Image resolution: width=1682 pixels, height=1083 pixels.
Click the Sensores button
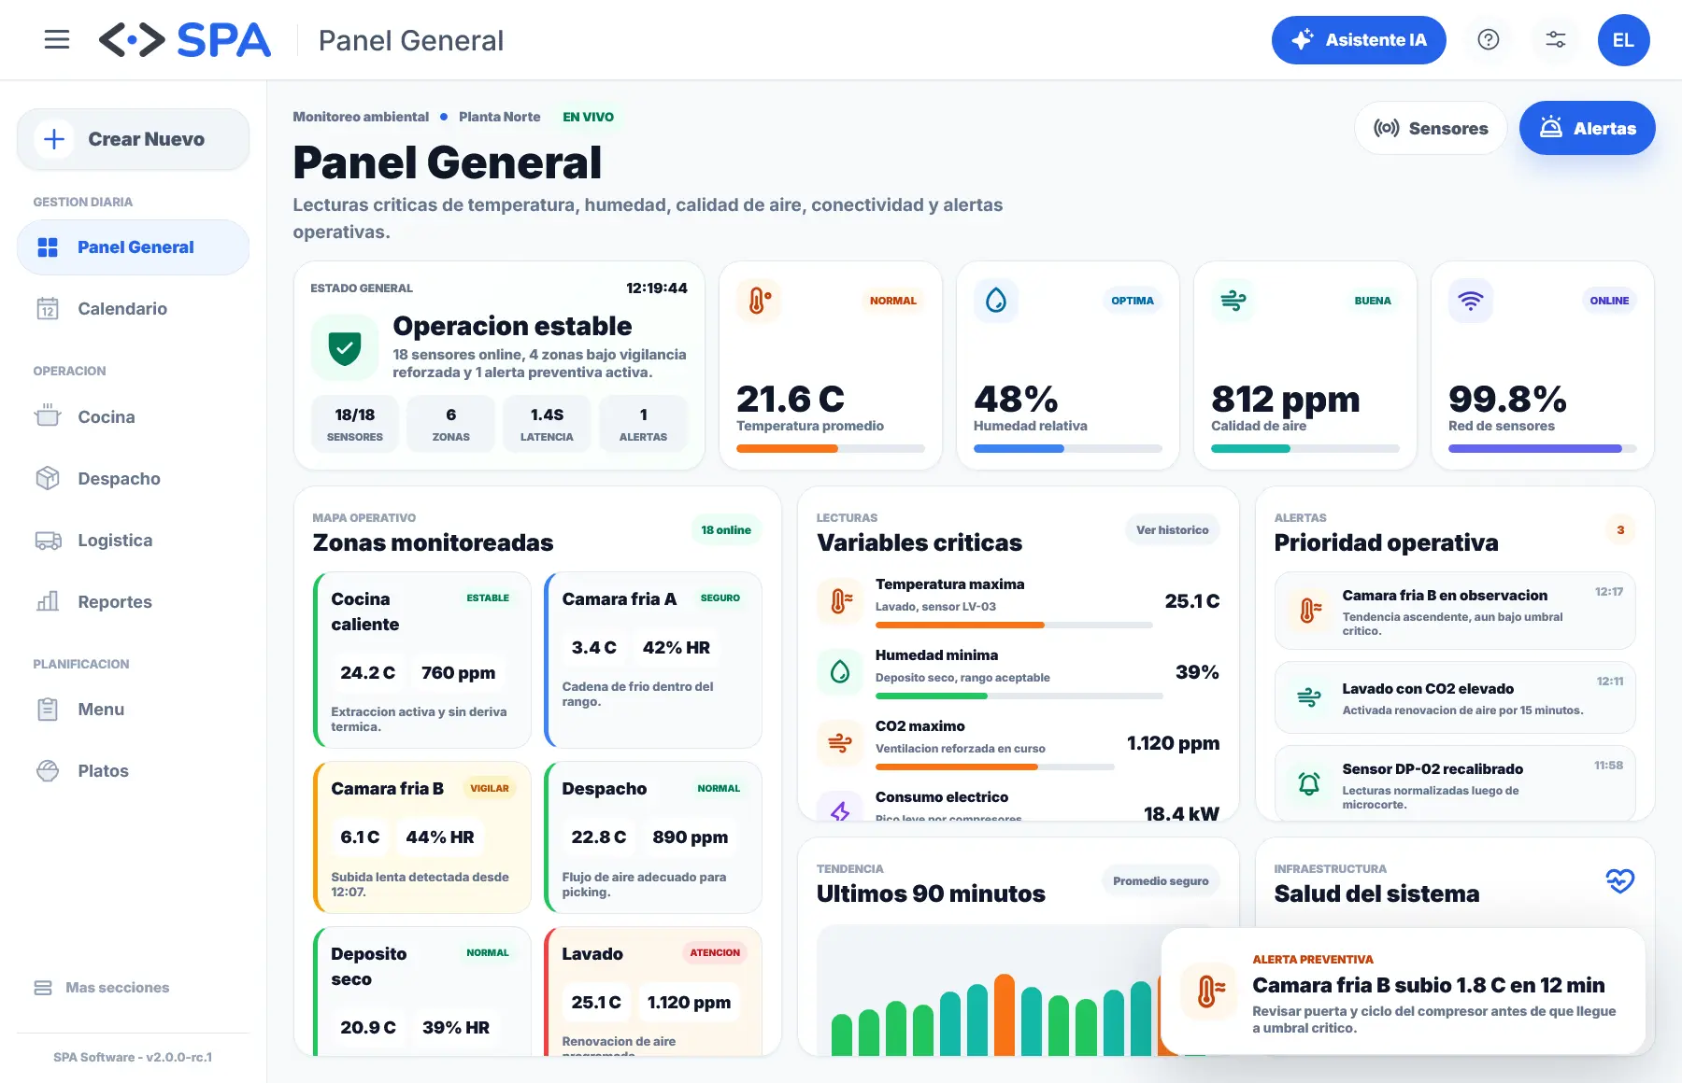tap(1431, 128)
